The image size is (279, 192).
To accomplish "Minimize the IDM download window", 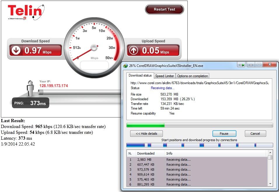I will pyautogui.click(x=251, y=65).
